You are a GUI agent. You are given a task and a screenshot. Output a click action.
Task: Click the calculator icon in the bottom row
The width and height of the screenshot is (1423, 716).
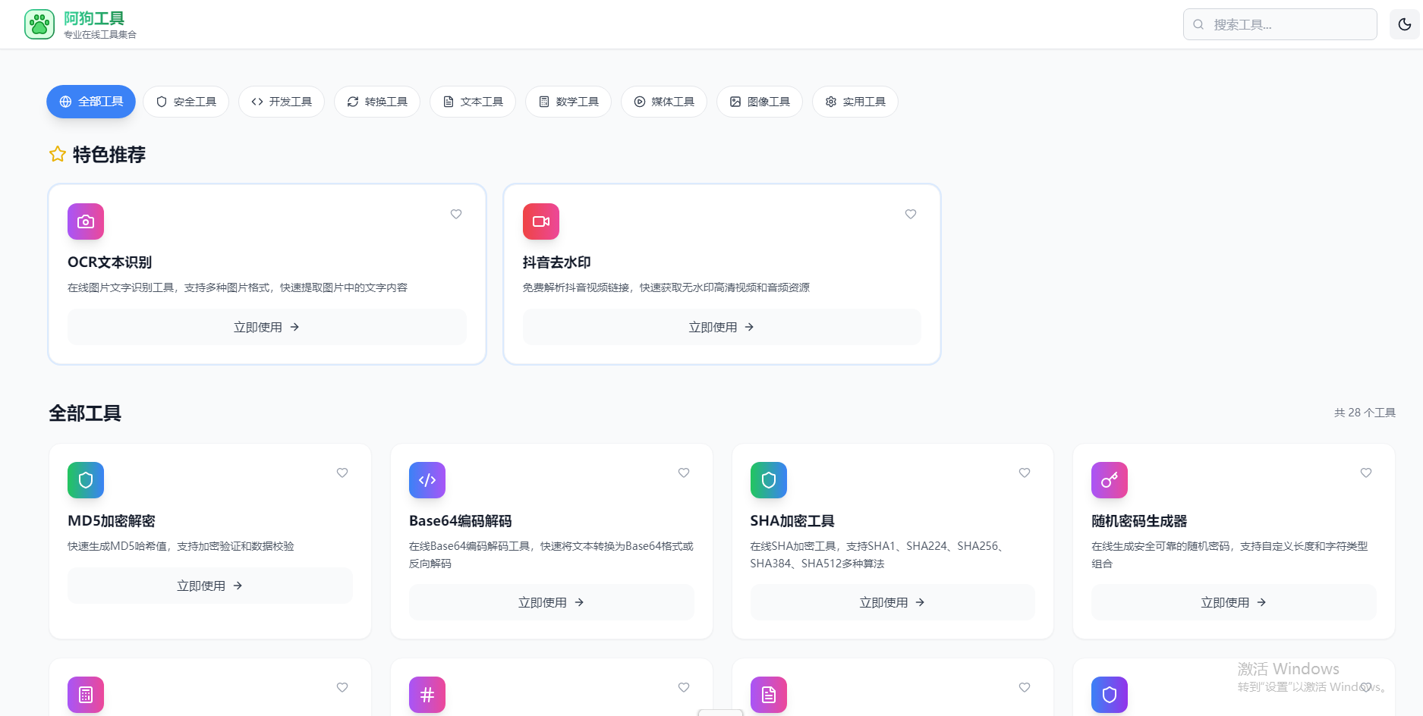click(85, 694)
